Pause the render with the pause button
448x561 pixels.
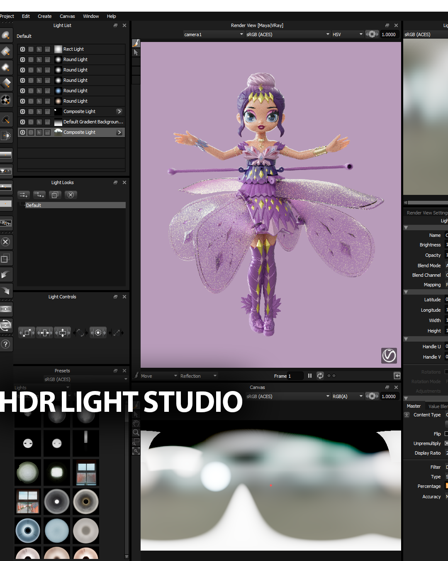[310, 376]
